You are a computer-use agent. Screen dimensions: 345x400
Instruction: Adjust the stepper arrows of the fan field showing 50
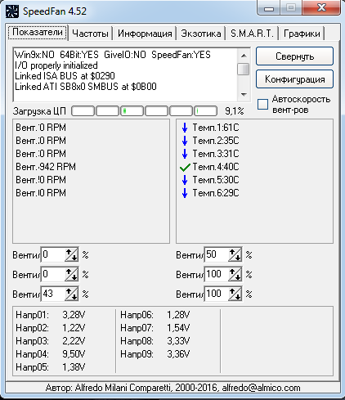coord(235,254)
